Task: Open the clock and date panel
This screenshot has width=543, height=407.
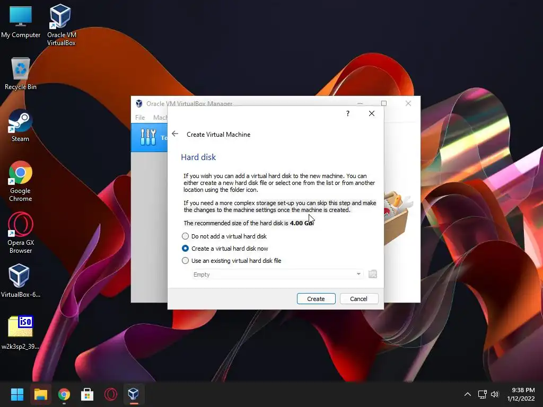Action: (x=521, y=394)
